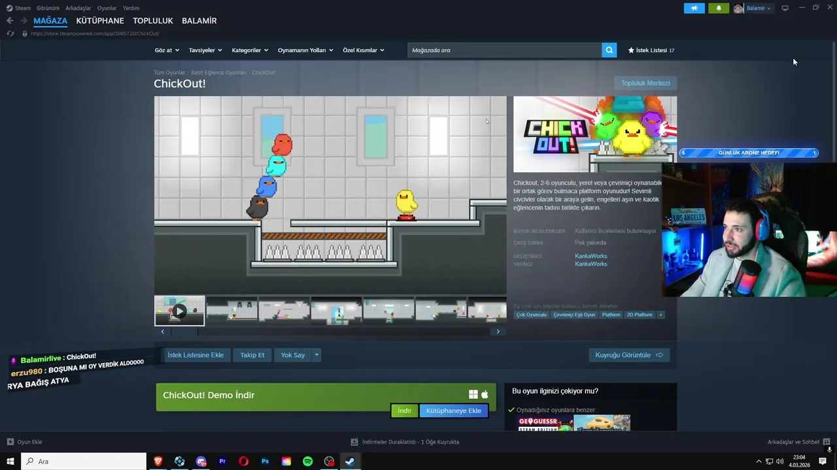Add a game via Oyun Ekle plus icon

10,442
